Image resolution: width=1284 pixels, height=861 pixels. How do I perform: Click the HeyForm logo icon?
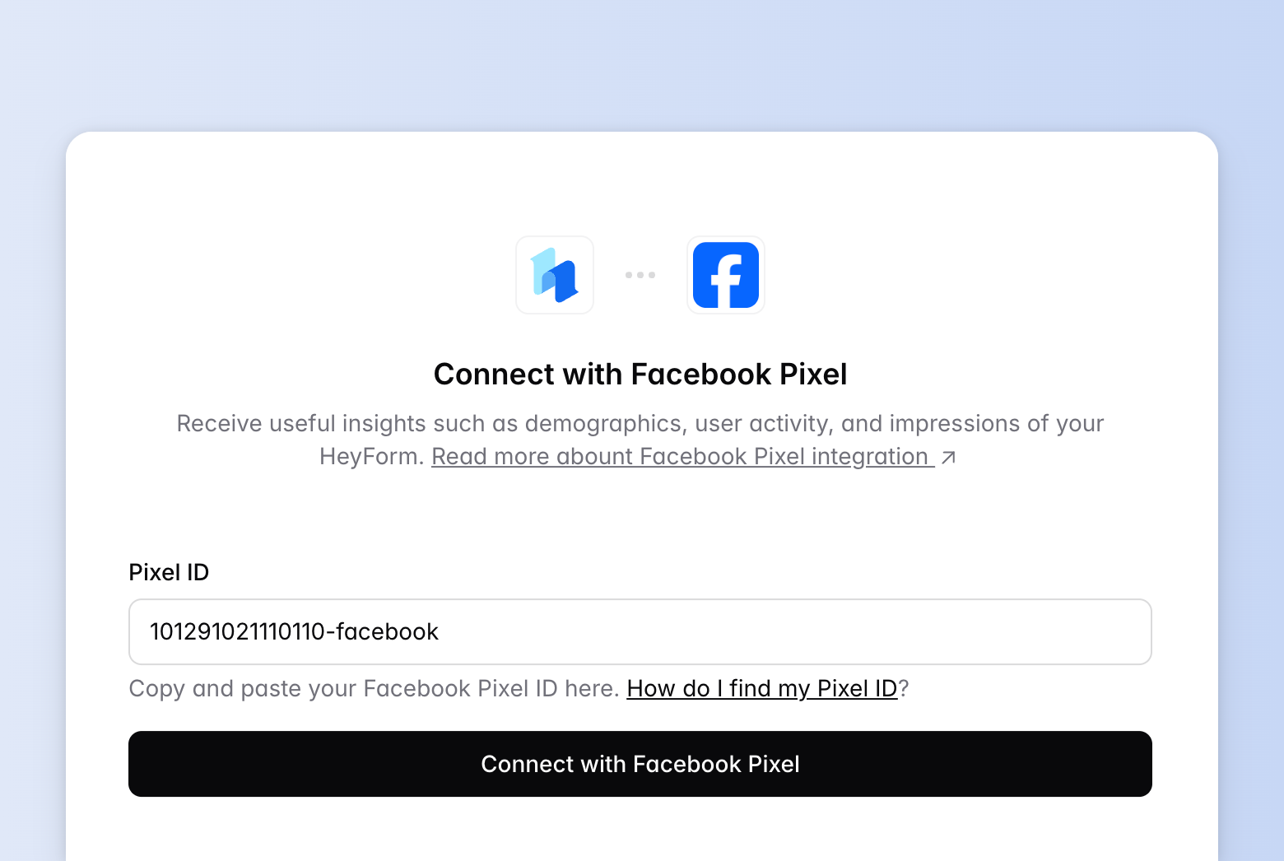point(555,275)
